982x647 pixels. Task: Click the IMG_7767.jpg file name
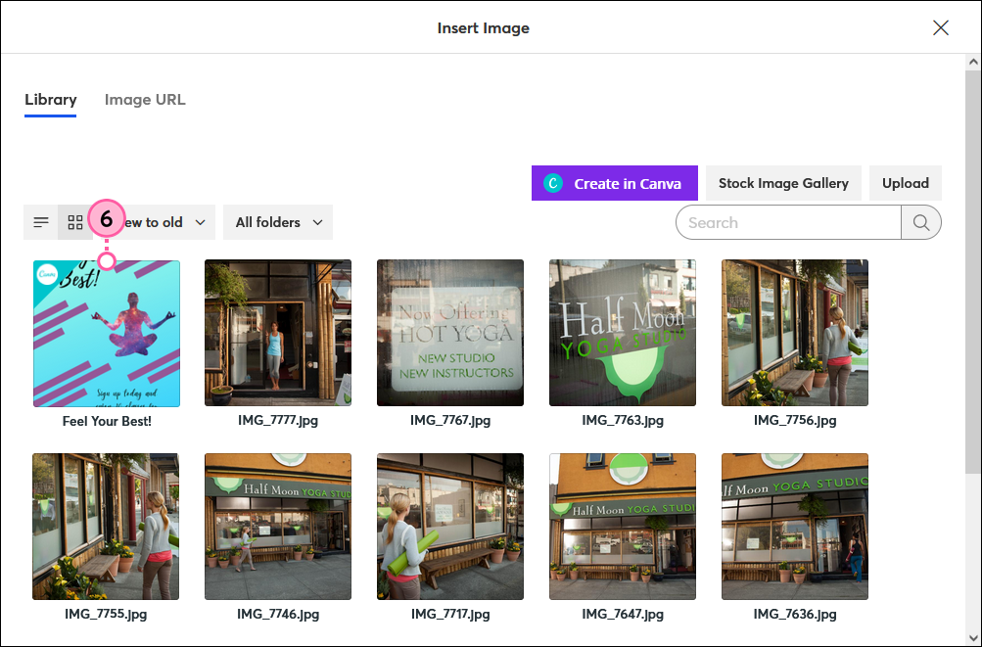pos(450,420)
